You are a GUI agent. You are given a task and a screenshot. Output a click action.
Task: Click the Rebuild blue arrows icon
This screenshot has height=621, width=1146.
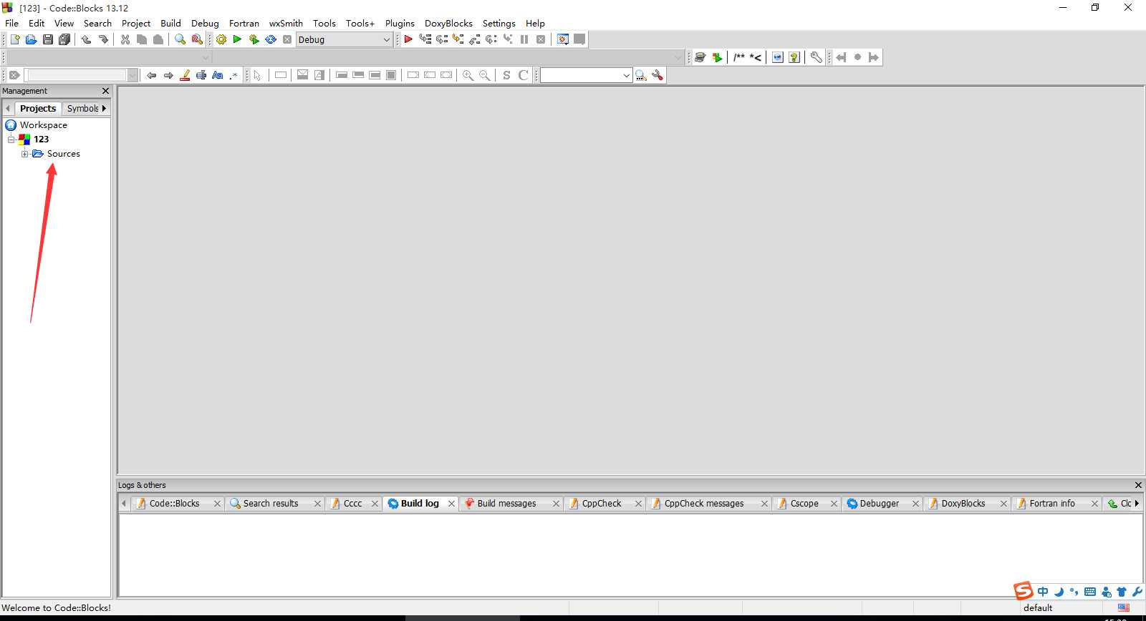pyautogui.click(x=271, y=39)
